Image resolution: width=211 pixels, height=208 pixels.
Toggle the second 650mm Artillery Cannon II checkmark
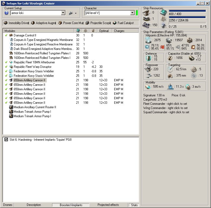[6, 85]
